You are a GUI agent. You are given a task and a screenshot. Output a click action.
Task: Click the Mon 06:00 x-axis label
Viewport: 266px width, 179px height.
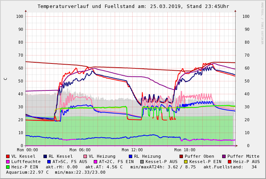(x=80, y=150)
